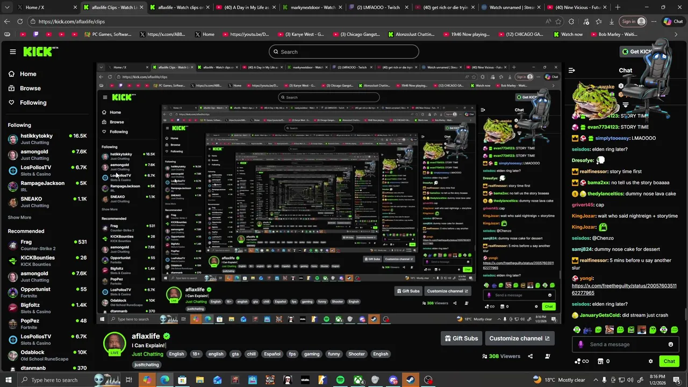Viewport: 688px width, 387px height.
Task: Click the outer justchatting tag chip
Action: 147,365
